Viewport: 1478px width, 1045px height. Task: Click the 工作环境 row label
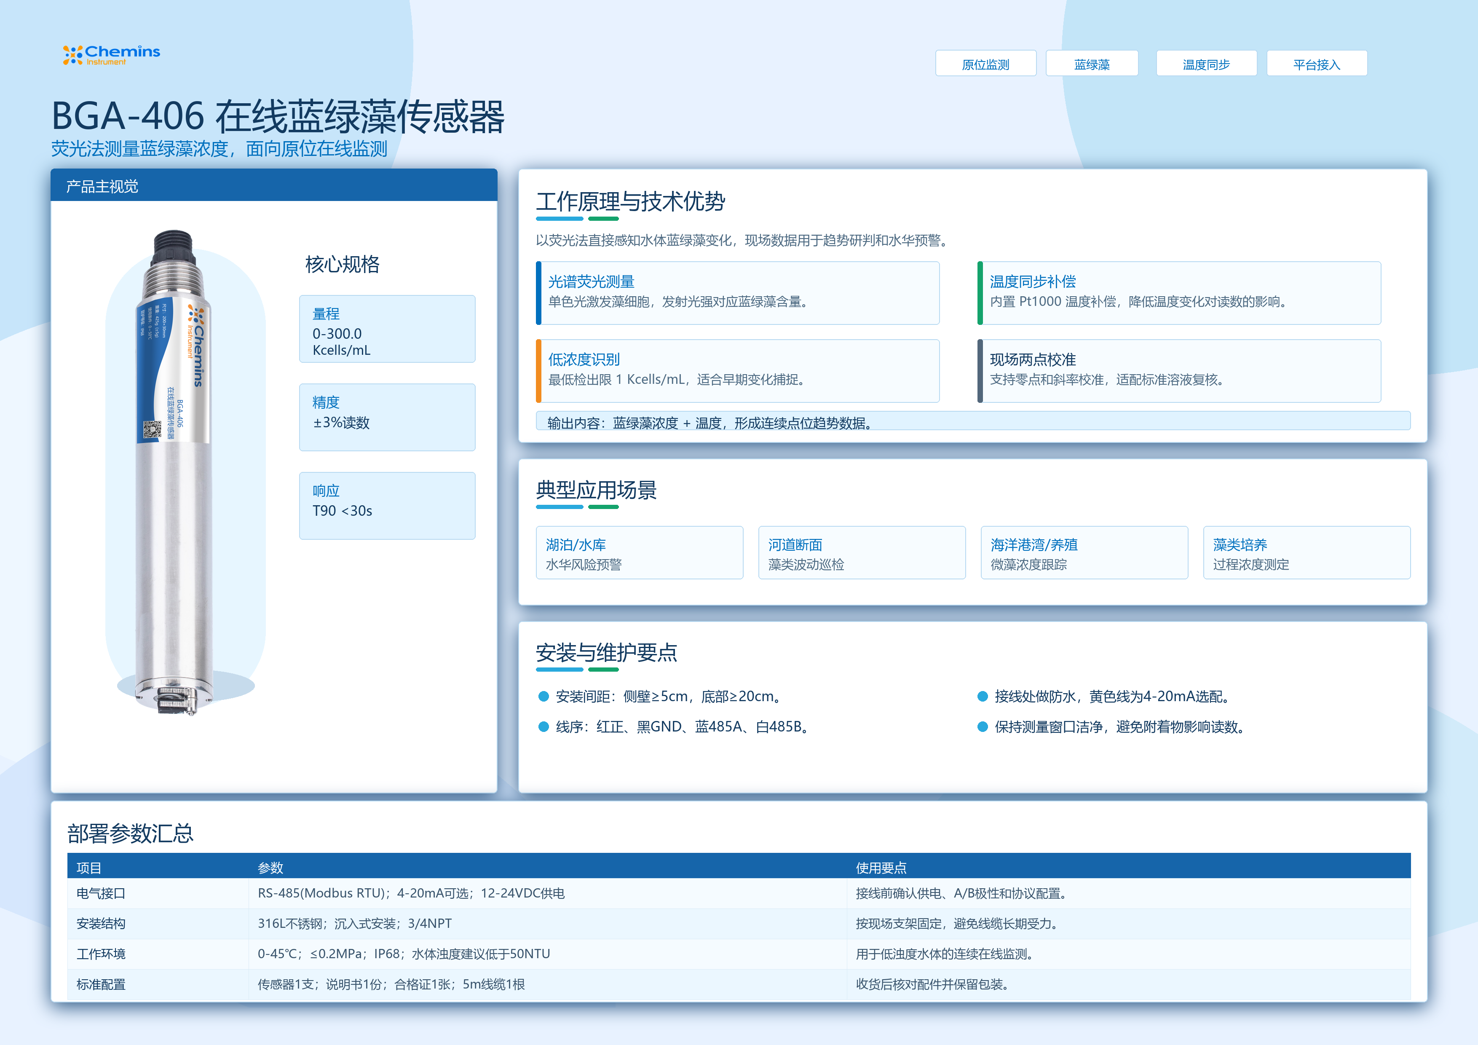click(101, 954)
